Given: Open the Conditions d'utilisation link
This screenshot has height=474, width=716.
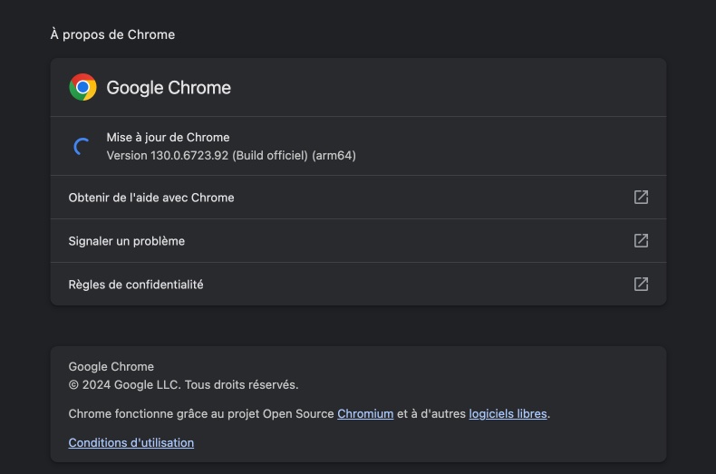Looking at the screenshot, I should pos(131,442).
